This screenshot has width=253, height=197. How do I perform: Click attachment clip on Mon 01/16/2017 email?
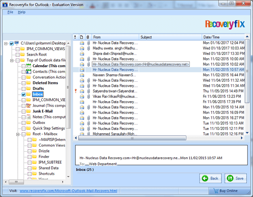[x=88, y=43]
